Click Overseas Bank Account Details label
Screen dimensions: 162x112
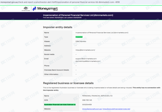(57, 70)
